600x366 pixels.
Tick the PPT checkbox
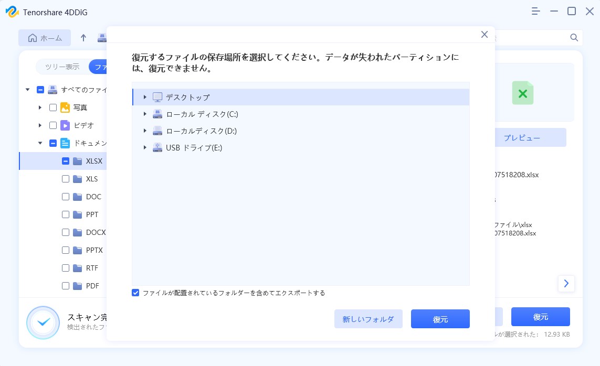[66, 214]
